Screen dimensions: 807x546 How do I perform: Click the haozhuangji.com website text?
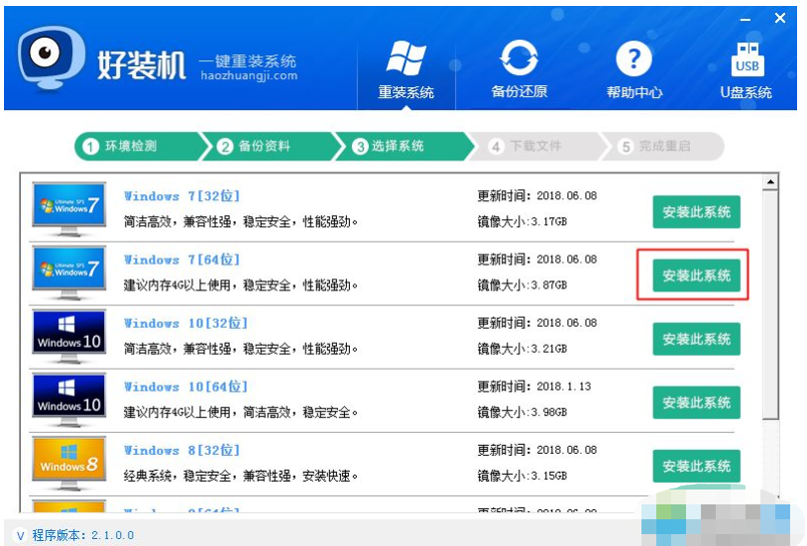pyautogui.click(x=249, y=75)
